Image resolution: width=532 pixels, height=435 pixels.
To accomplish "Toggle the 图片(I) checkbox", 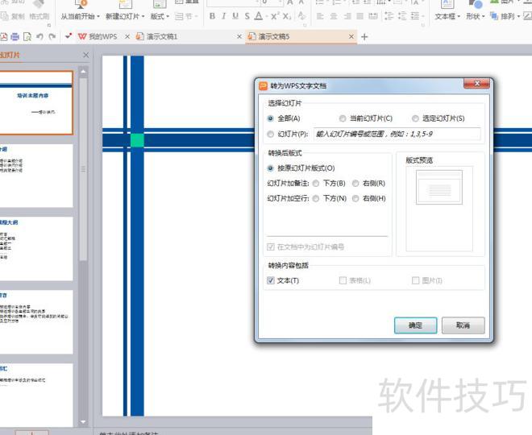I will tap(415, 280).
